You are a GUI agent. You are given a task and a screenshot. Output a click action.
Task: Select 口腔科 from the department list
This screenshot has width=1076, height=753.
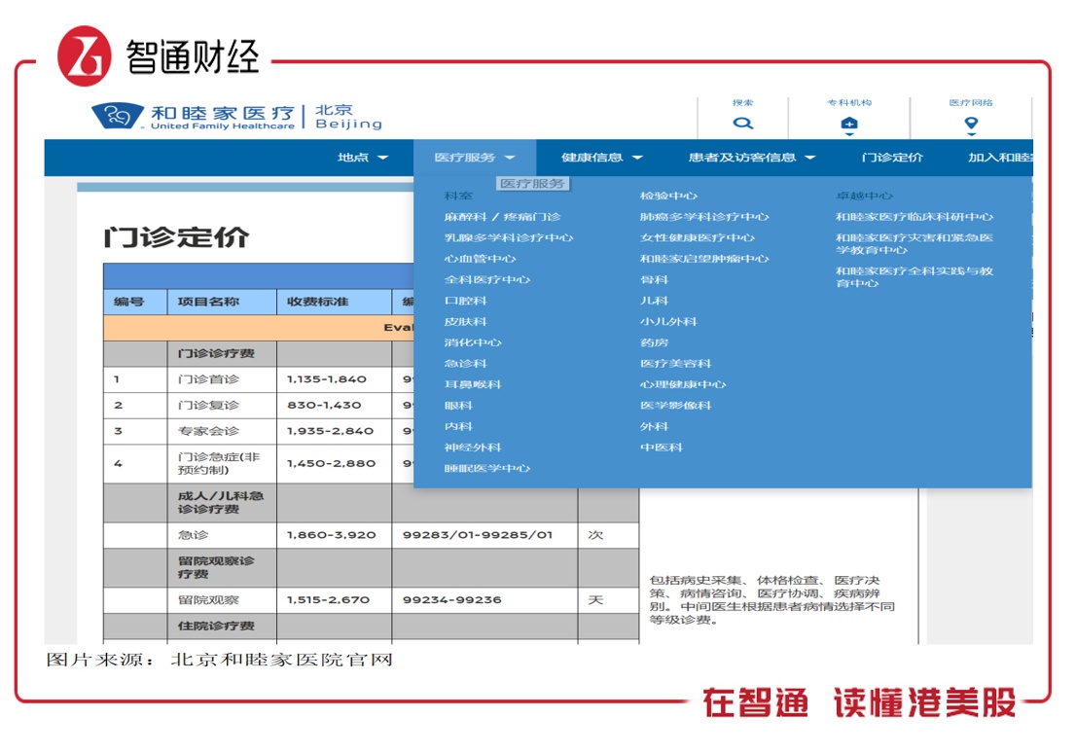click(465, 301)
